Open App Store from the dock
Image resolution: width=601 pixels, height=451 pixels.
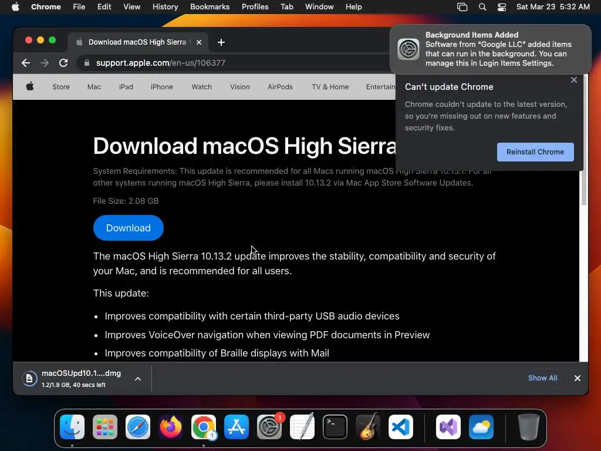pos(237,427)
